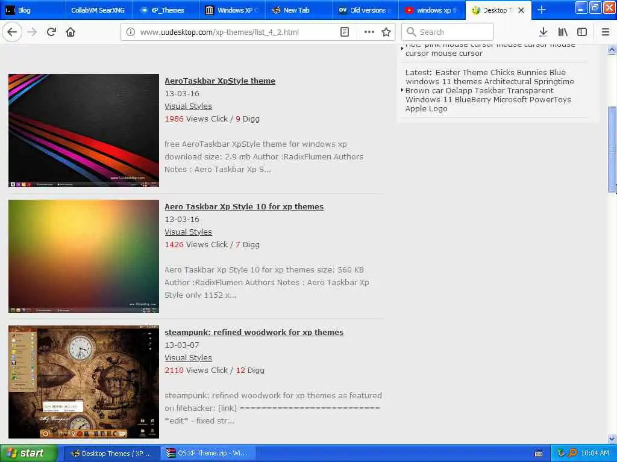Click the magnifier icon in system tray
The height and width of the screenshot is (462, 617).
coord(572,453)
